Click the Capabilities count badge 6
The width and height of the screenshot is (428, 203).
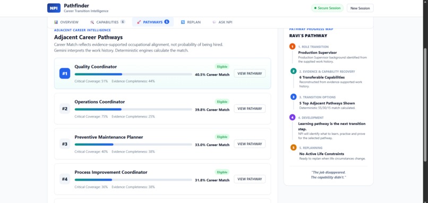click(x=123, y=22)
